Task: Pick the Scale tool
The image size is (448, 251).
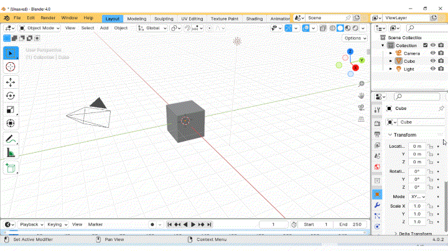Action: click(11, 109)
